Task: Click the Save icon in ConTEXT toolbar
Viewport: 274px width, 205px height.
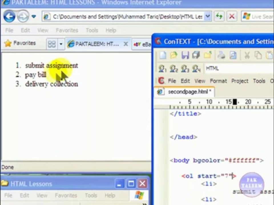Action: pyautogui.click(x=185, y=55)
